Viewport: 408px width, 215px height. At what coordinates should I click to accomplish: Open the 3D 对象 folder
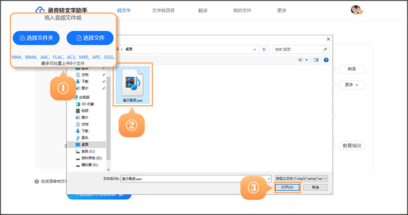[88, 104]
